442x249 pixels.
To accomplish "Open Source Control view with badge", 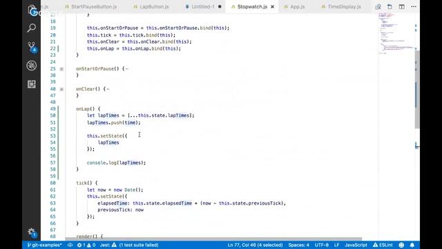I will pyautogui.click(x=32, y=46).
